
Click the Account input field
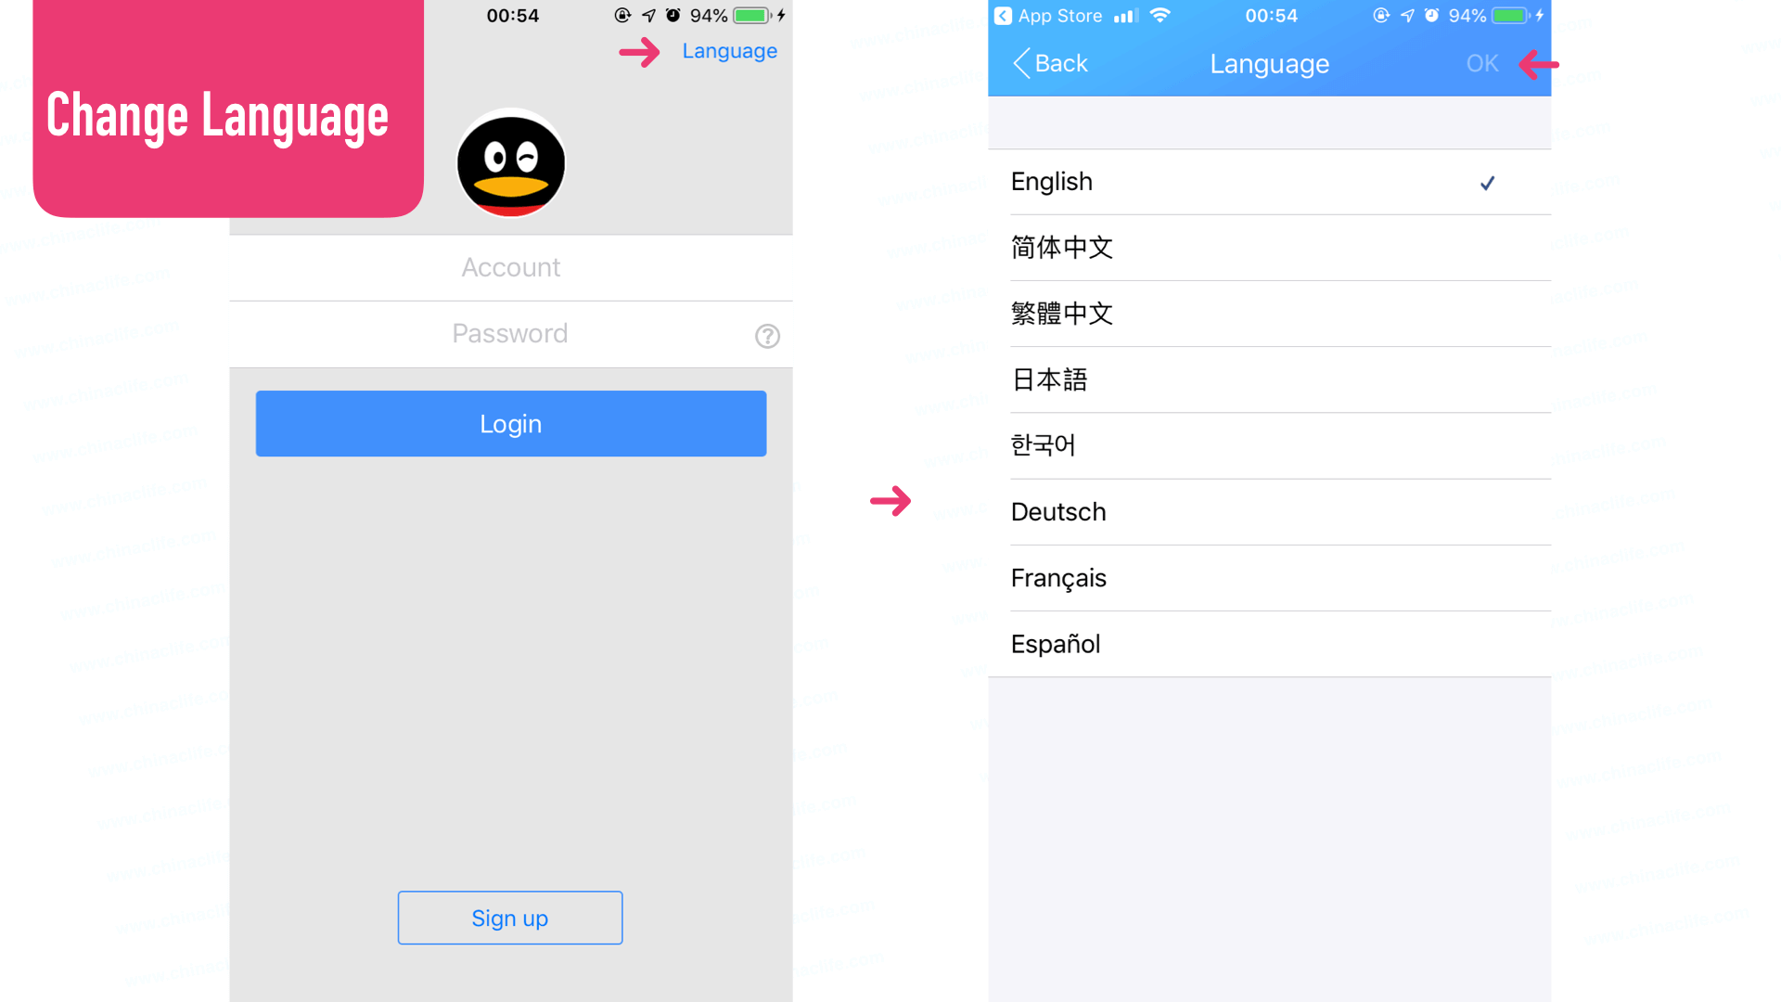click(x=510, y=266)
